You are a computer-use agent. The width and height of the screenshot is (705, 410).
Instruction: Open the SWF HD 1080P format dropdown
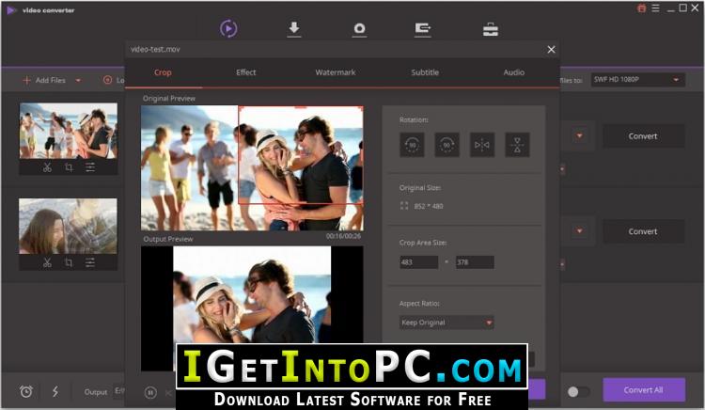pyautogui.click(x=637, y=80)
